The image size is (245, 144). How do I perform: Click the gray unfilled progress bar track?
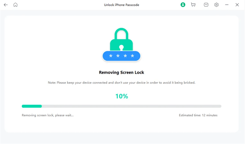tap(132, 106)
